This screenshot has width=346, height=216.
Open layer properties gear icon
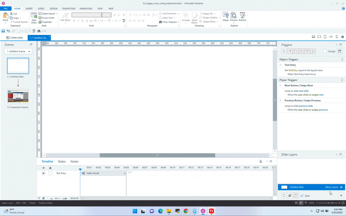341,196
